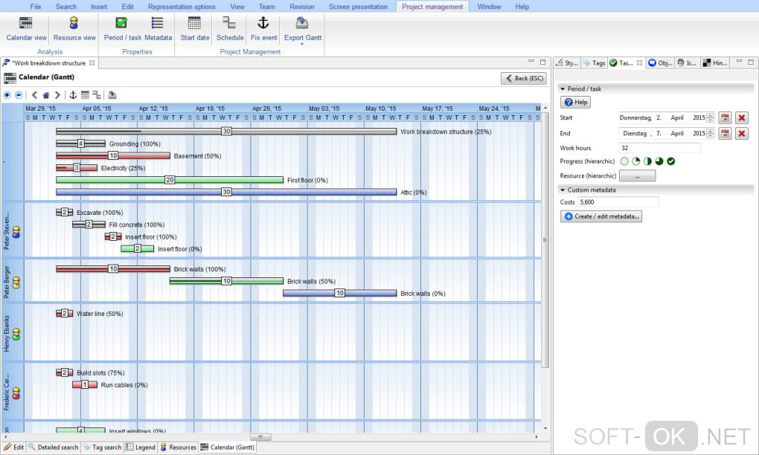
Task: Adjust End date year spinner
Action: (x=710, y=133)
